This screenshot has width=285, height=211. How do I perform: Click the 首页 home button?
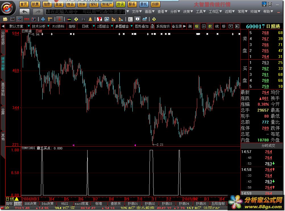24,4
